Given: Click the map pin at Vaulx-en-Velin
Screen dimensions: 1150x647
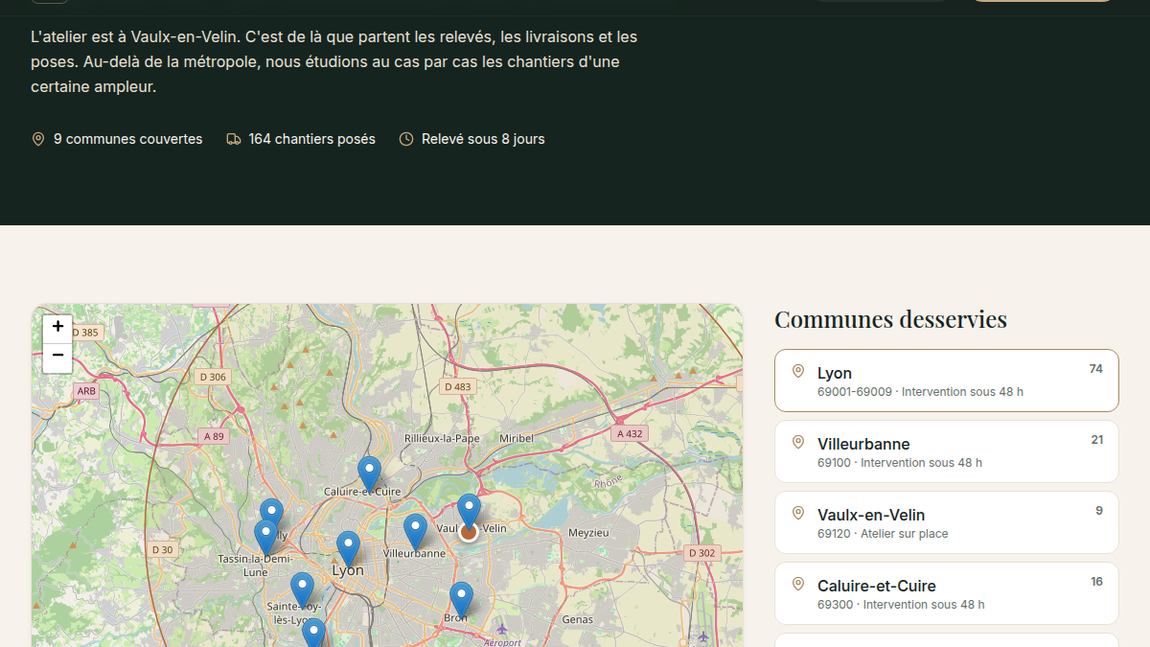Looking at the screenshot, I should 468,511.
